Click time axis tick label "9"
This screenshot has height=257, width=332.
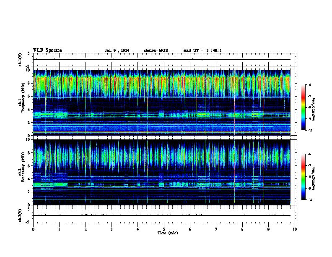pyautogui.click(x=268, y=229)
